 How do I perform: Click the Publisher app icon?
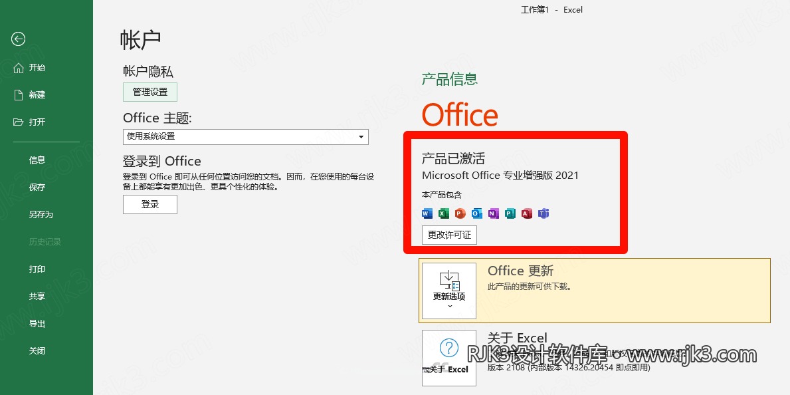coord(510,214)
